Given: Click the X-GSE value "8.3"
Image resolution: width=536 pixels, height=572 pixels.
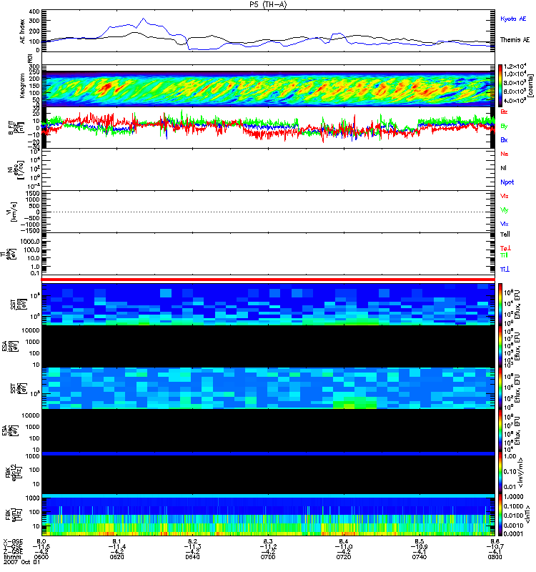Looking at the screenshot, I should [268, 541].
